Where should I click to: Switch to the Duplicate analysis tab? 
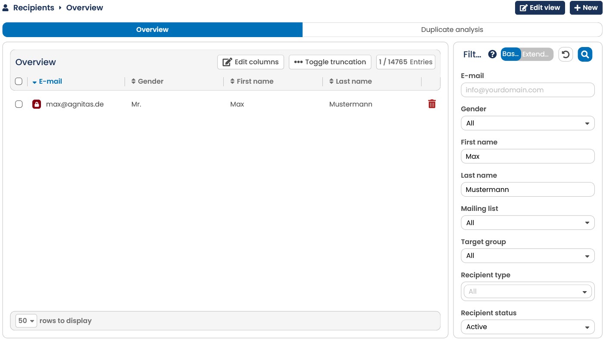452,30
